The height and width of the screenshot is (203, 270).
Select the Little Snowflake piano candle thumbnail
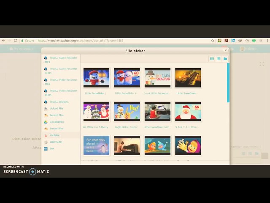coord(188,78)
